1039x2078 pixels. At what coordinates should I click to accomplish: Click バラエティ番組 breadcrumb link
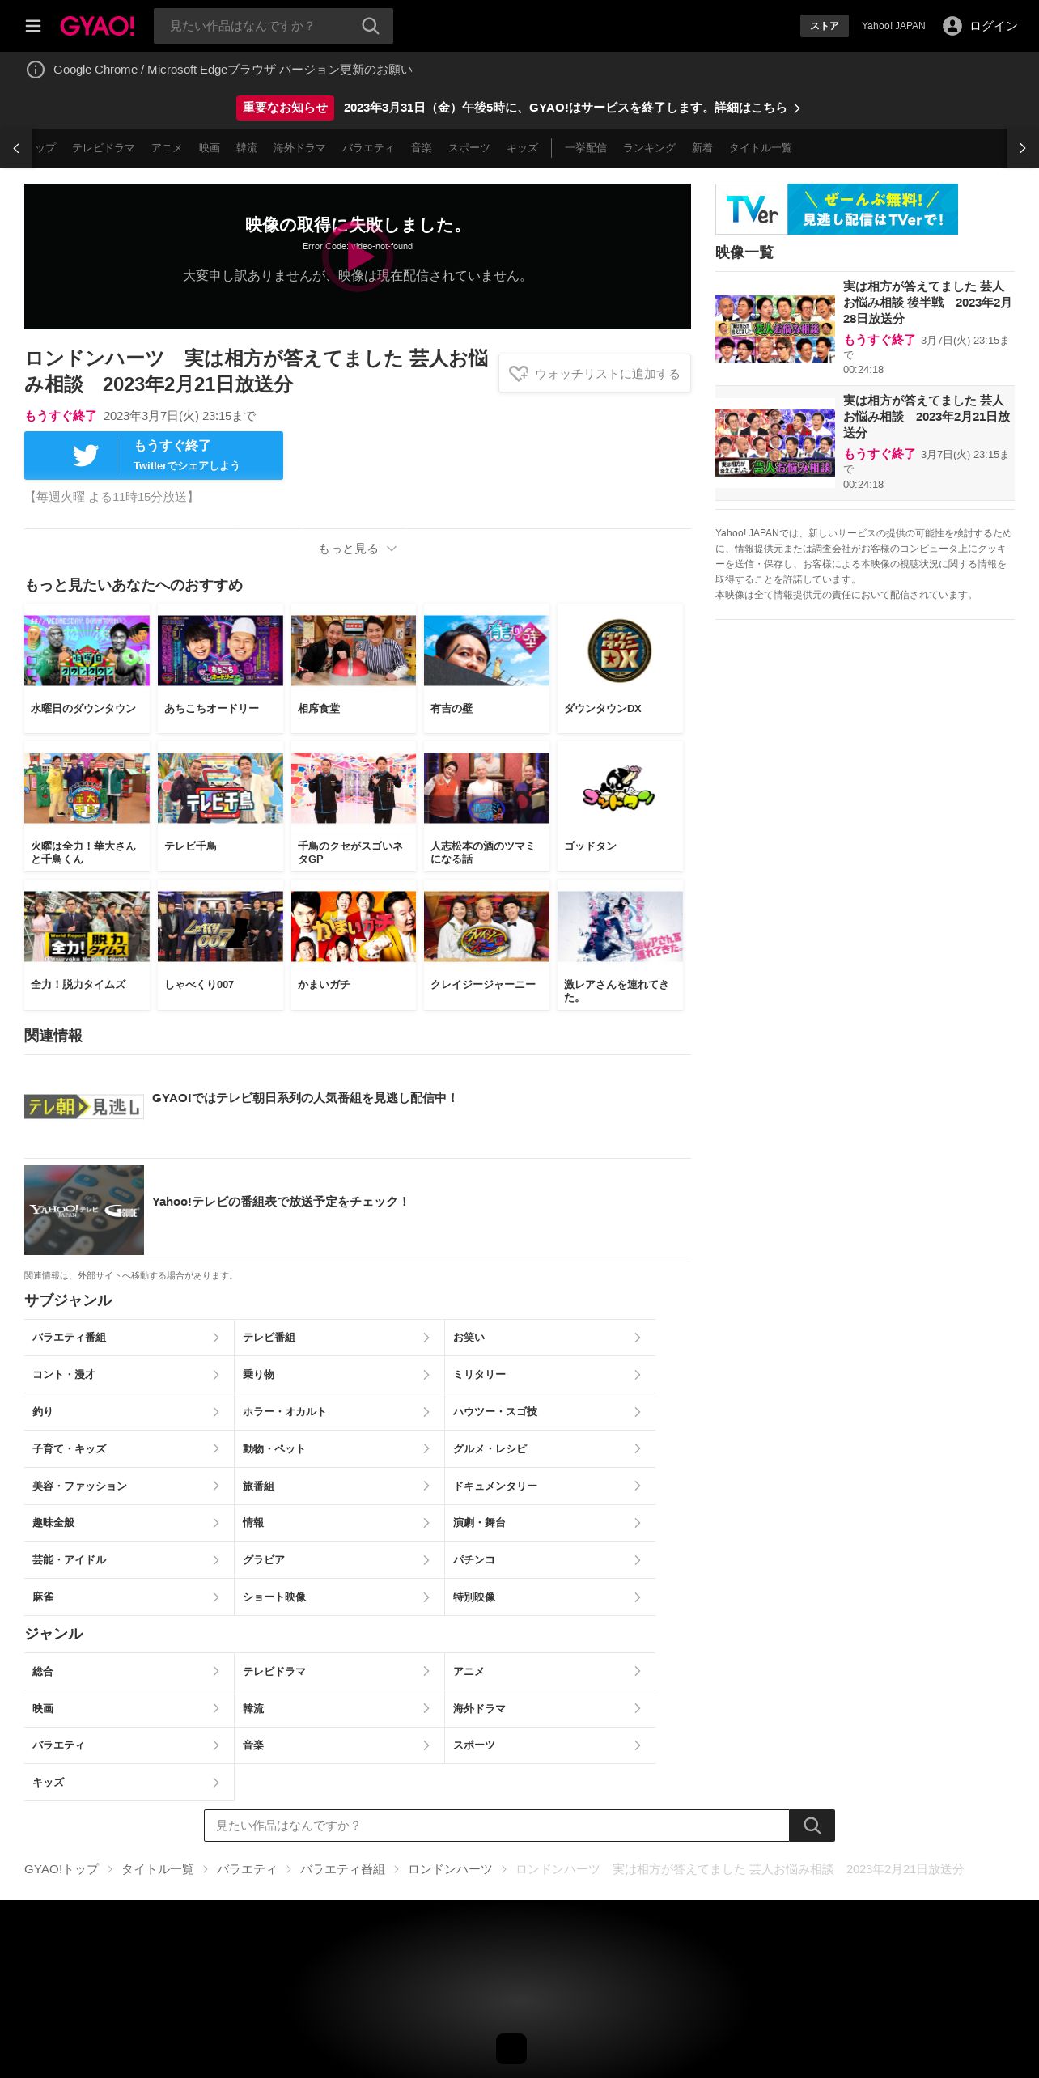pos(342,1869)
